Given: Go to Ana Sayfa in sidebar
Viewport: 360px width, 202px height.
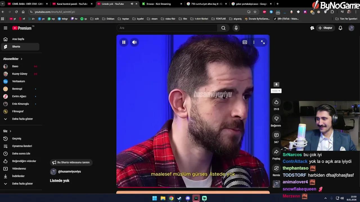Looking at the screenshot, I should (20, 39).
